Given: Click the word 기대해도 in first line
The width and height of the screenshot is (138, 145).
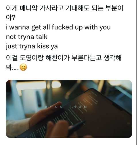Looking at the screenshot, I should point(77,8).
